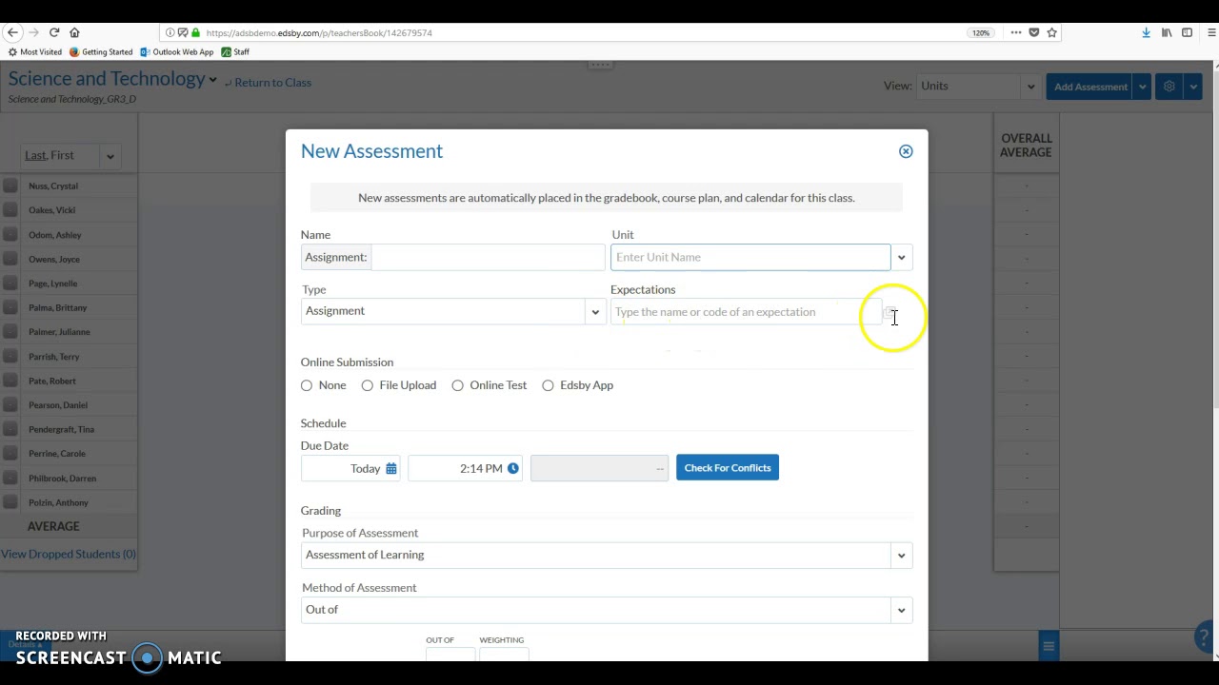Select Online Test submission option
The width and height of the screenshot is (1219, 685).
[458, 385]
